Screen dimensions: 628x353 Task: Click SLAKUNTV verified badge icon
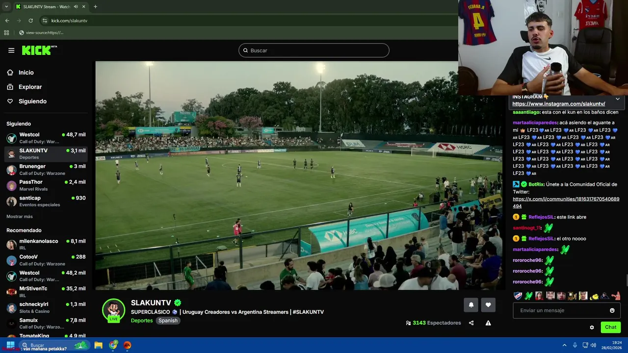pyautogui.click(x=178, y=303)
